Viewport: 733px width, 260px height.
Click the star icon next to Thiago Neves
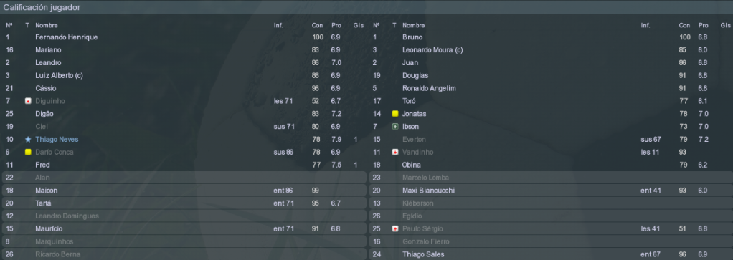[x=27, y=139]
